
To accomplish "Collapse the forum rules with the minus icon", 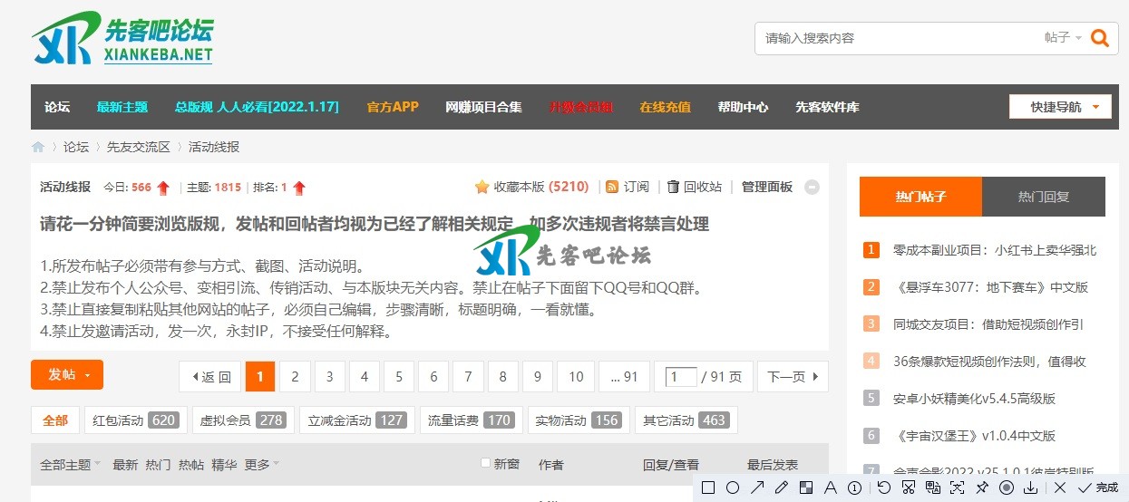I will pyautogui.click(x=812, y=188).
